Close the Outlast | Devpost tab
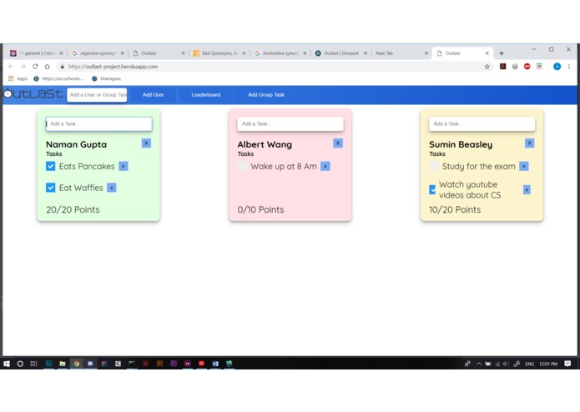The image size is (580, 412). tap(366, 53)
